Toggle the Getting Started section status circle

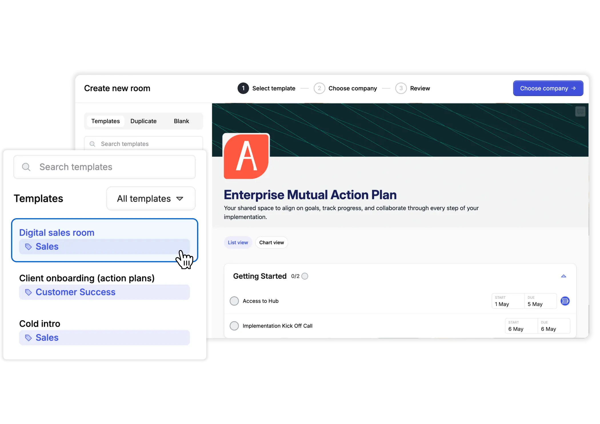[305, 276]
